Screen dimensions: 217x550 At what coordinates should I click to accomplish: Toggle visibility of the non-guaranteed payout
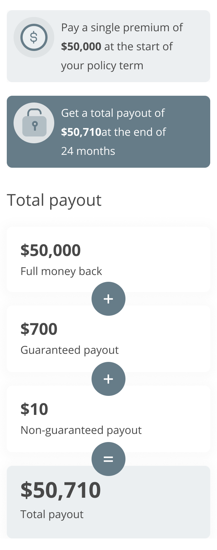click(x=108, y=418)
